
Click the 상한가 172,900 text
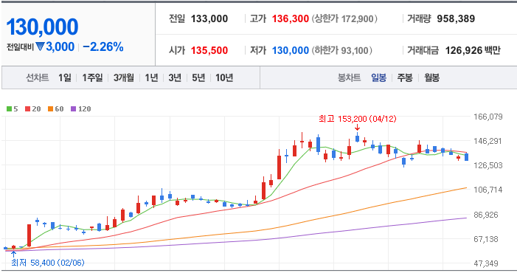[344, 18]
